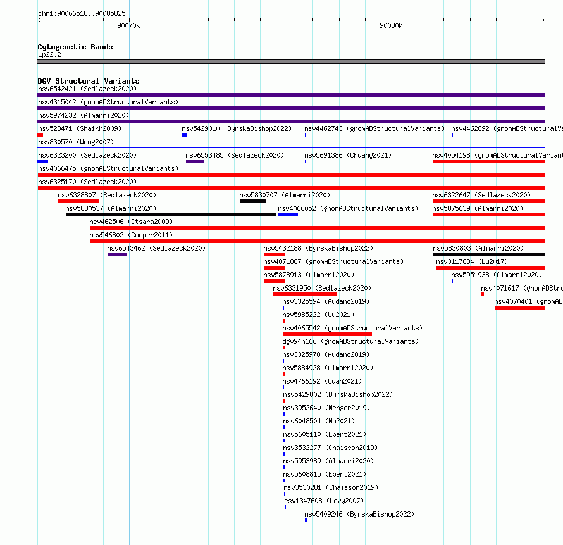The image size is (563, 545).
Task: Open the nsv5985222 (Wu2021) label
Action: [318, 315]
